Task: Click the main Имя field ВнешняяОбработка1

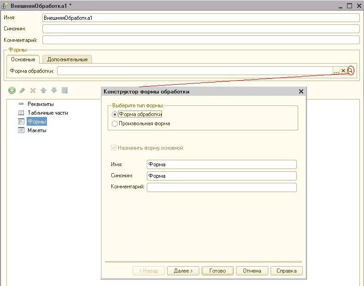Action: click(201, 18)
